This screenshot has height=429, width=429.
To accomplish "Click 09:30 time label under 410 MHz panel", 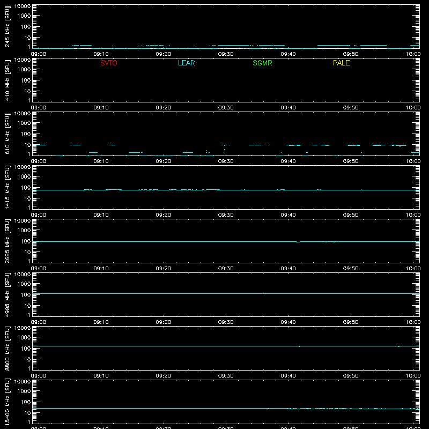I will 226,108.
